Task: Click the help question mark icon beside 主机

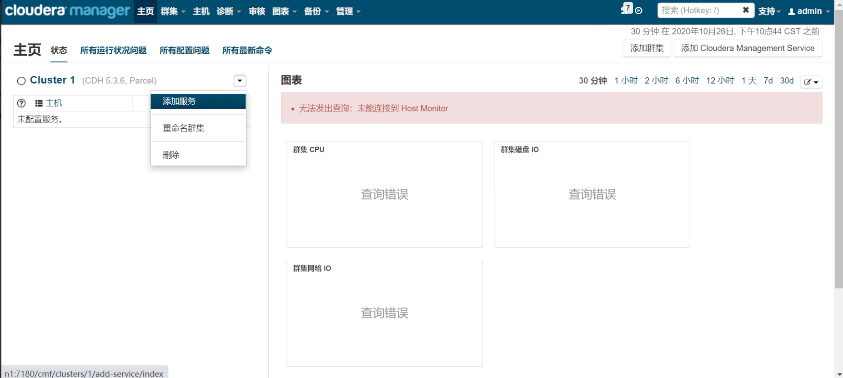Action: click(x=21, y=103)
